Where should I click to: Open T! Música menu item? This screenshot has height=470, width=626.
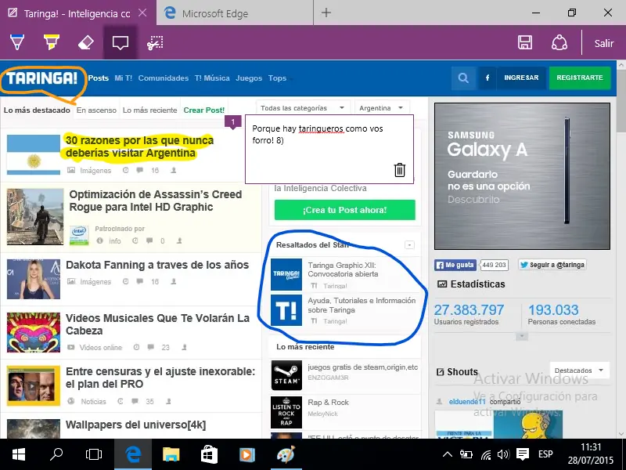pos(212,78)
